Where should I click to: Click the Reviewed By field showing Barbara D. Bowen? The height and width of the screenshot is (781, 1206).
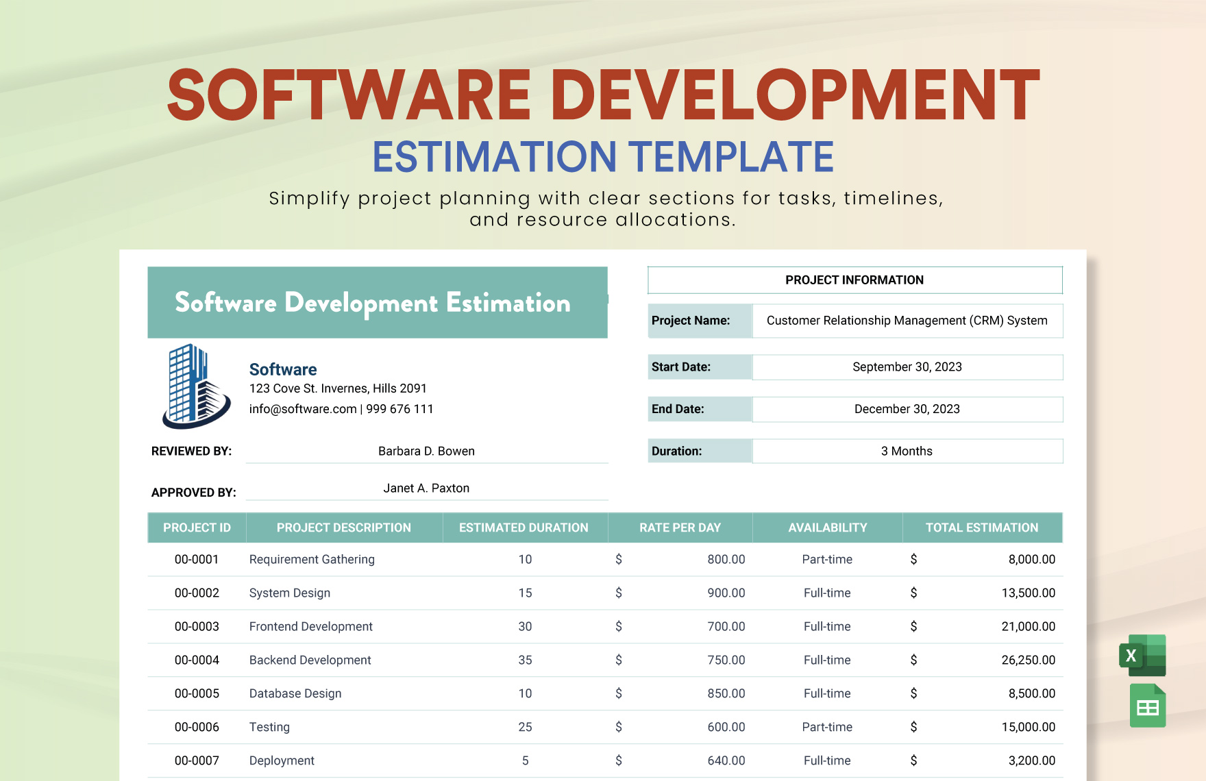pyautogui.click(x=426, y=451)
